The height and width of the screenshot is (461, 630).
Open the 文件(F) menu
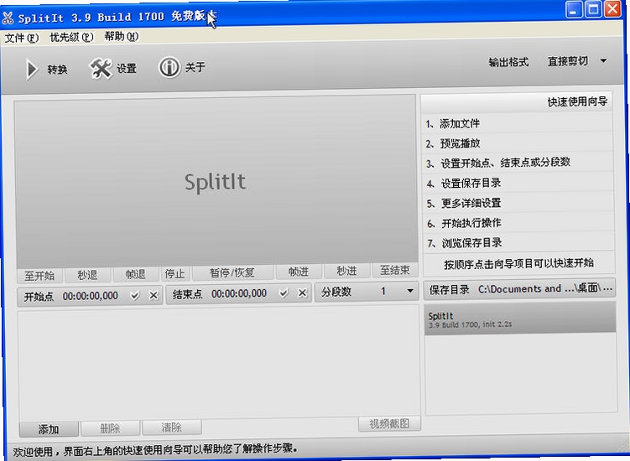pos(22,38)
